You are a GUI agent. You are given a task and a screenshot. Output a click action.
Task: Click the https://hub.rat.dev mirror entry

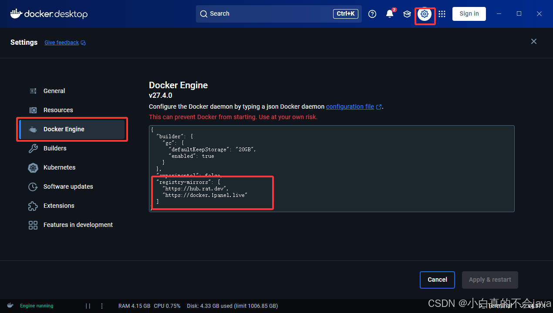pyautogui.click(x=195, y=189)
